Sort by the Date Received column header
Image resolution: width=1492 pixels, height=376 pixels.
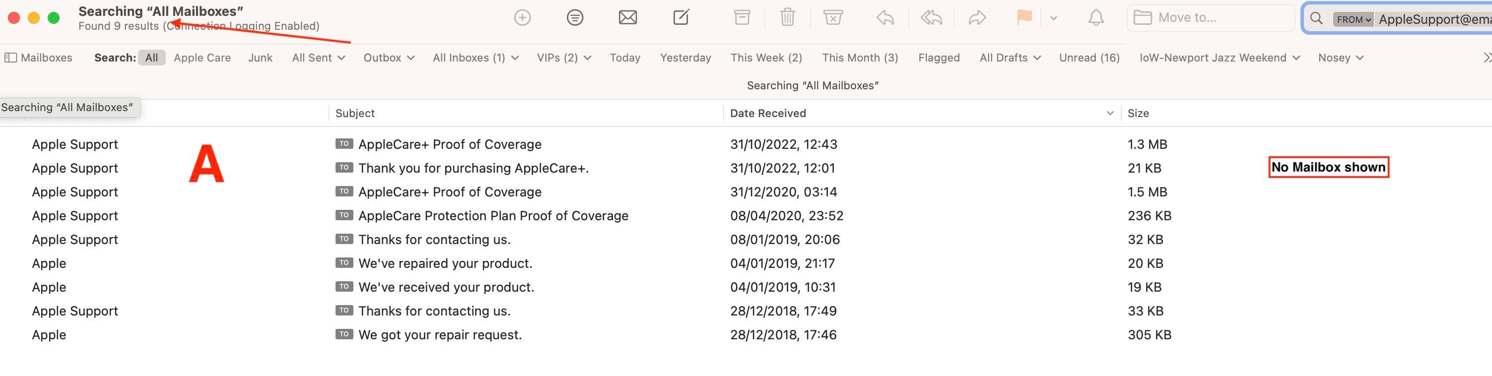pyautogui.click(x=768, y=114)
